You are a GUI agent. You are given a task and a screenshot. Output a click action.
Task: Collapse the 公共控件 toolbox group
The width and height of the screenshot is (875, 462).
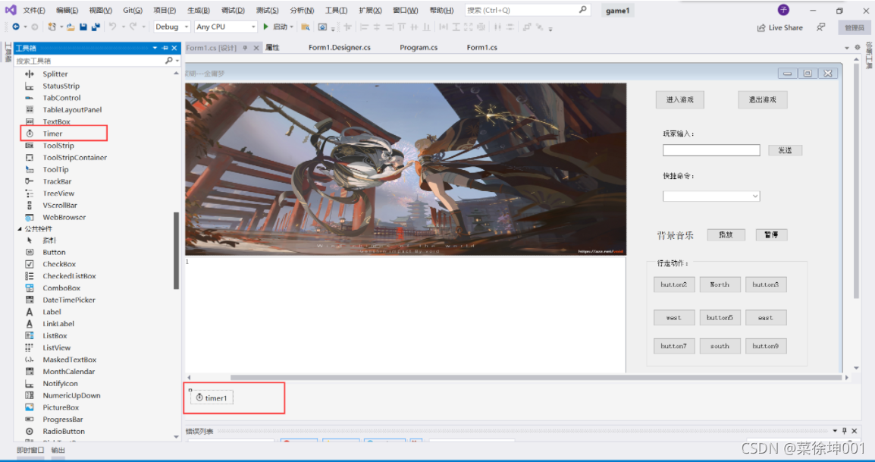click(x=20, y=229)
